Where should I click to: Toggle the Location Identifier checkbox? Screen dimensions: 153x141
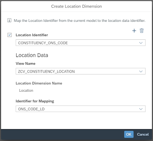click(10, 35)
